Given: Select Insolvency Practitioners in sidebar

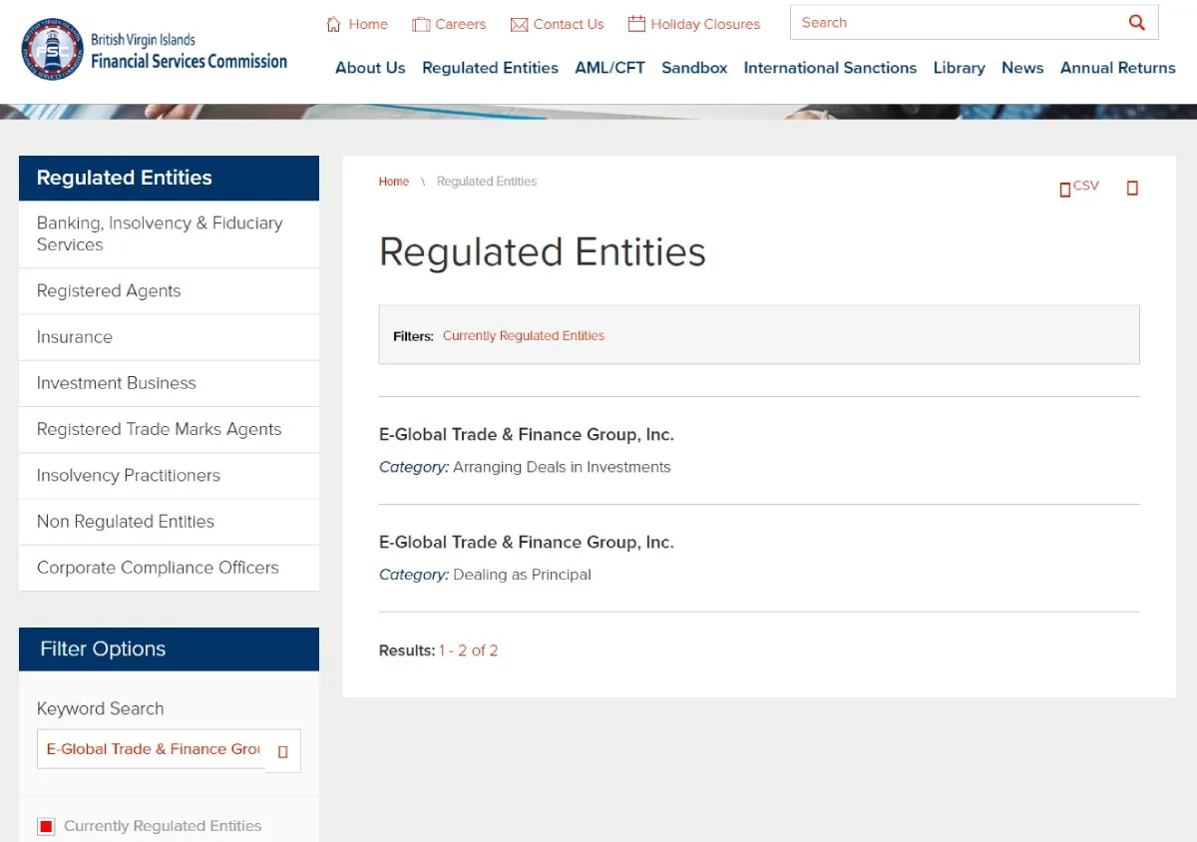Looking at the screenshot, I should pos(170,476).
